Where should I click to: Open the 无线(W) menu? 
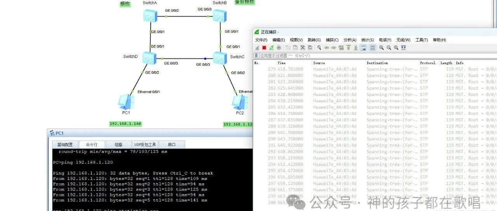403,40
